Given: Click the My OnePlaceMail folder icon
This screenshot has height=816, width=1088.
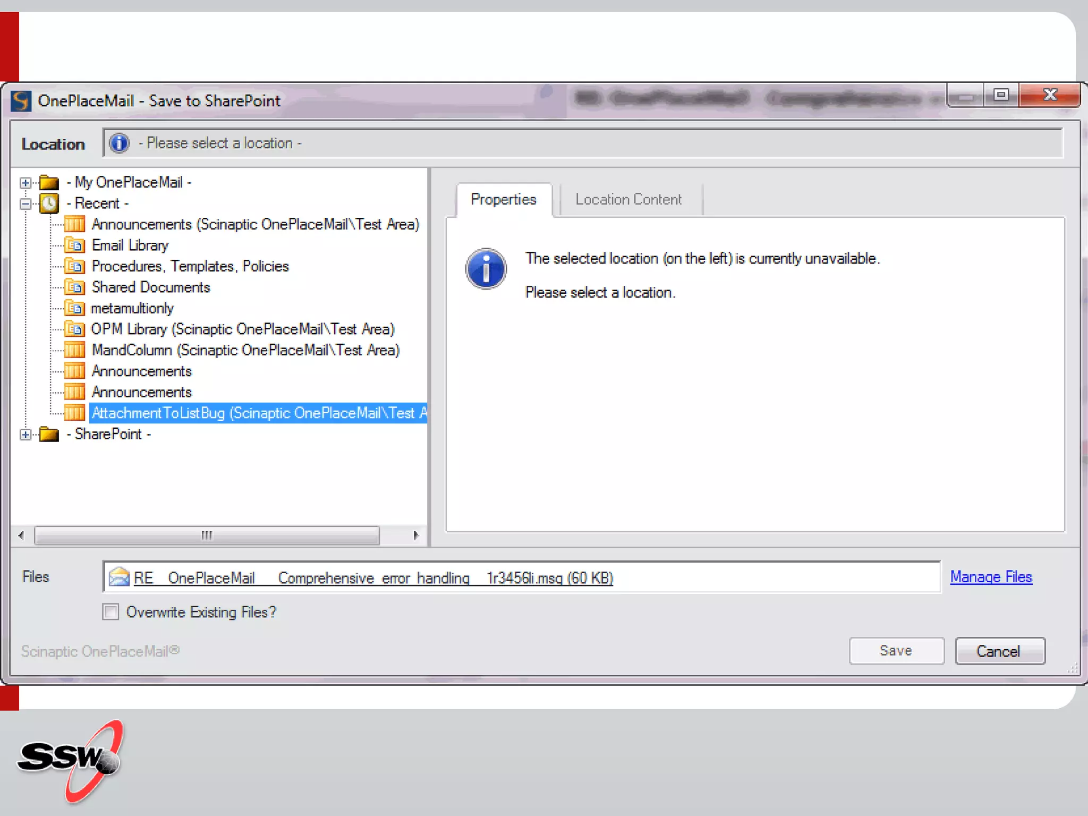Looking at the screenshot, I should [x=49, y=183].
